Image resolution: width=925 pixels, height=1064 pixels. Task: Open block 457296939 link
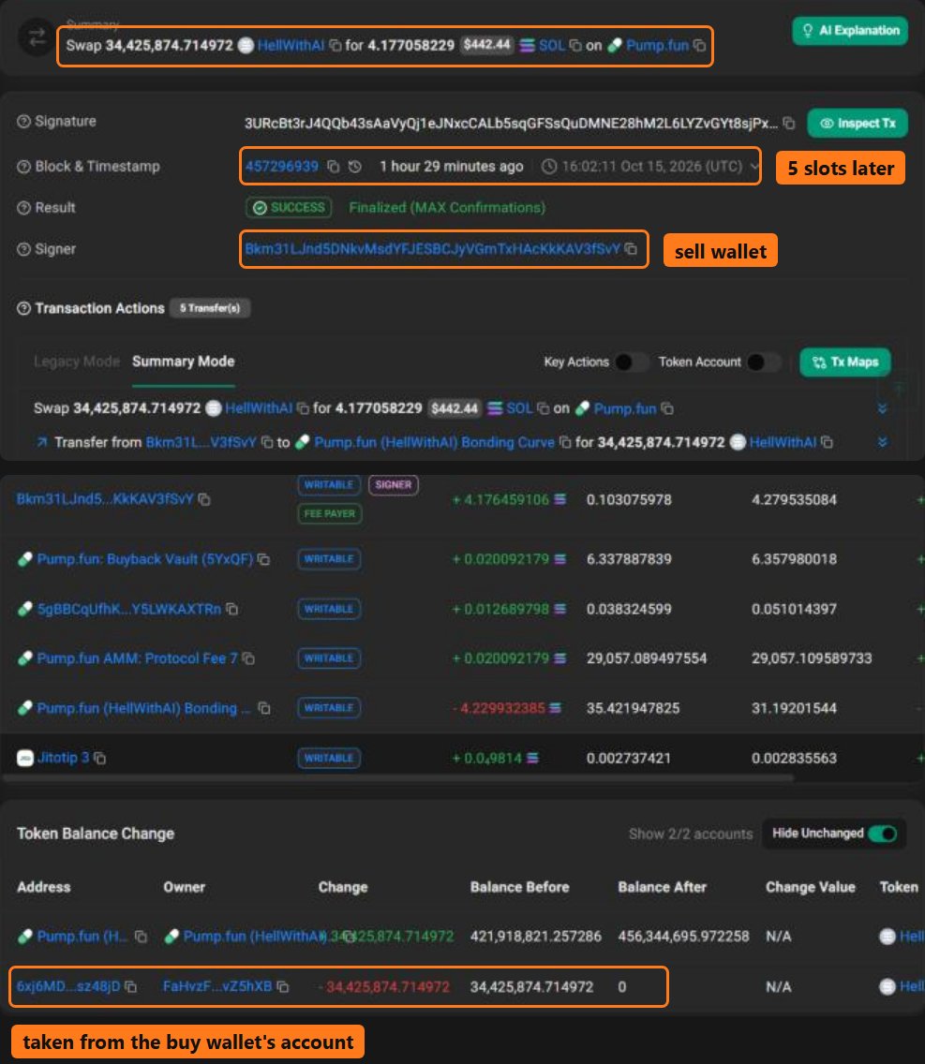(282, 167)
